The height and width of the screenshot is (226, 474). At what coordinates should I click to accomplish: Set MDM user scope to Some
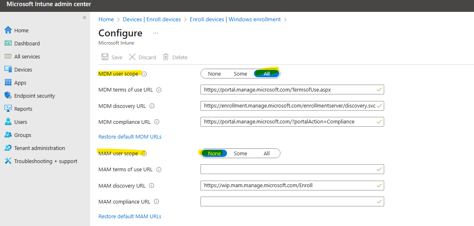(240, 74)
